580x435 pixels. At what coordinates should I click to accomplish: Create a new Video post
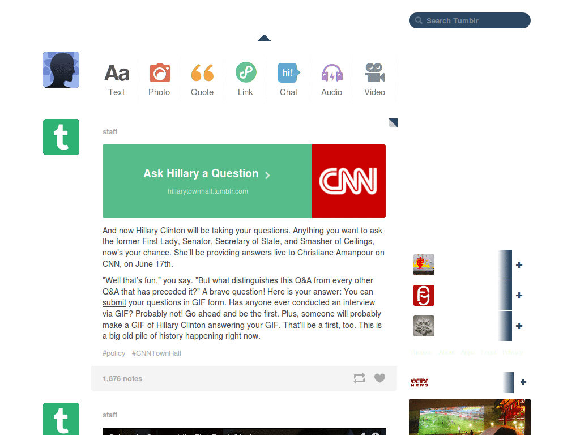tap(375, 80)
